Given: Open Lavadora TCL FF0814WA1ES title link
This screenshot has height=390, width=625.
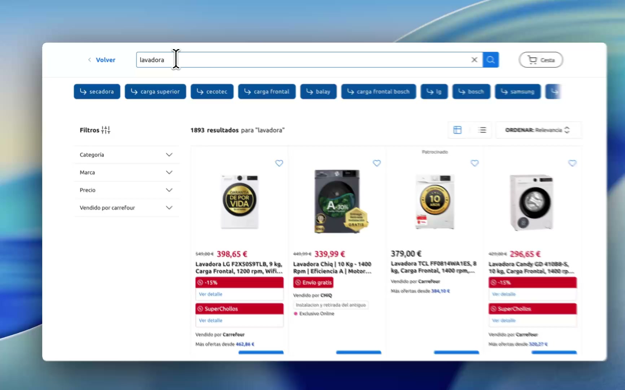Looking at the screenshot, I should coord(433,267).
